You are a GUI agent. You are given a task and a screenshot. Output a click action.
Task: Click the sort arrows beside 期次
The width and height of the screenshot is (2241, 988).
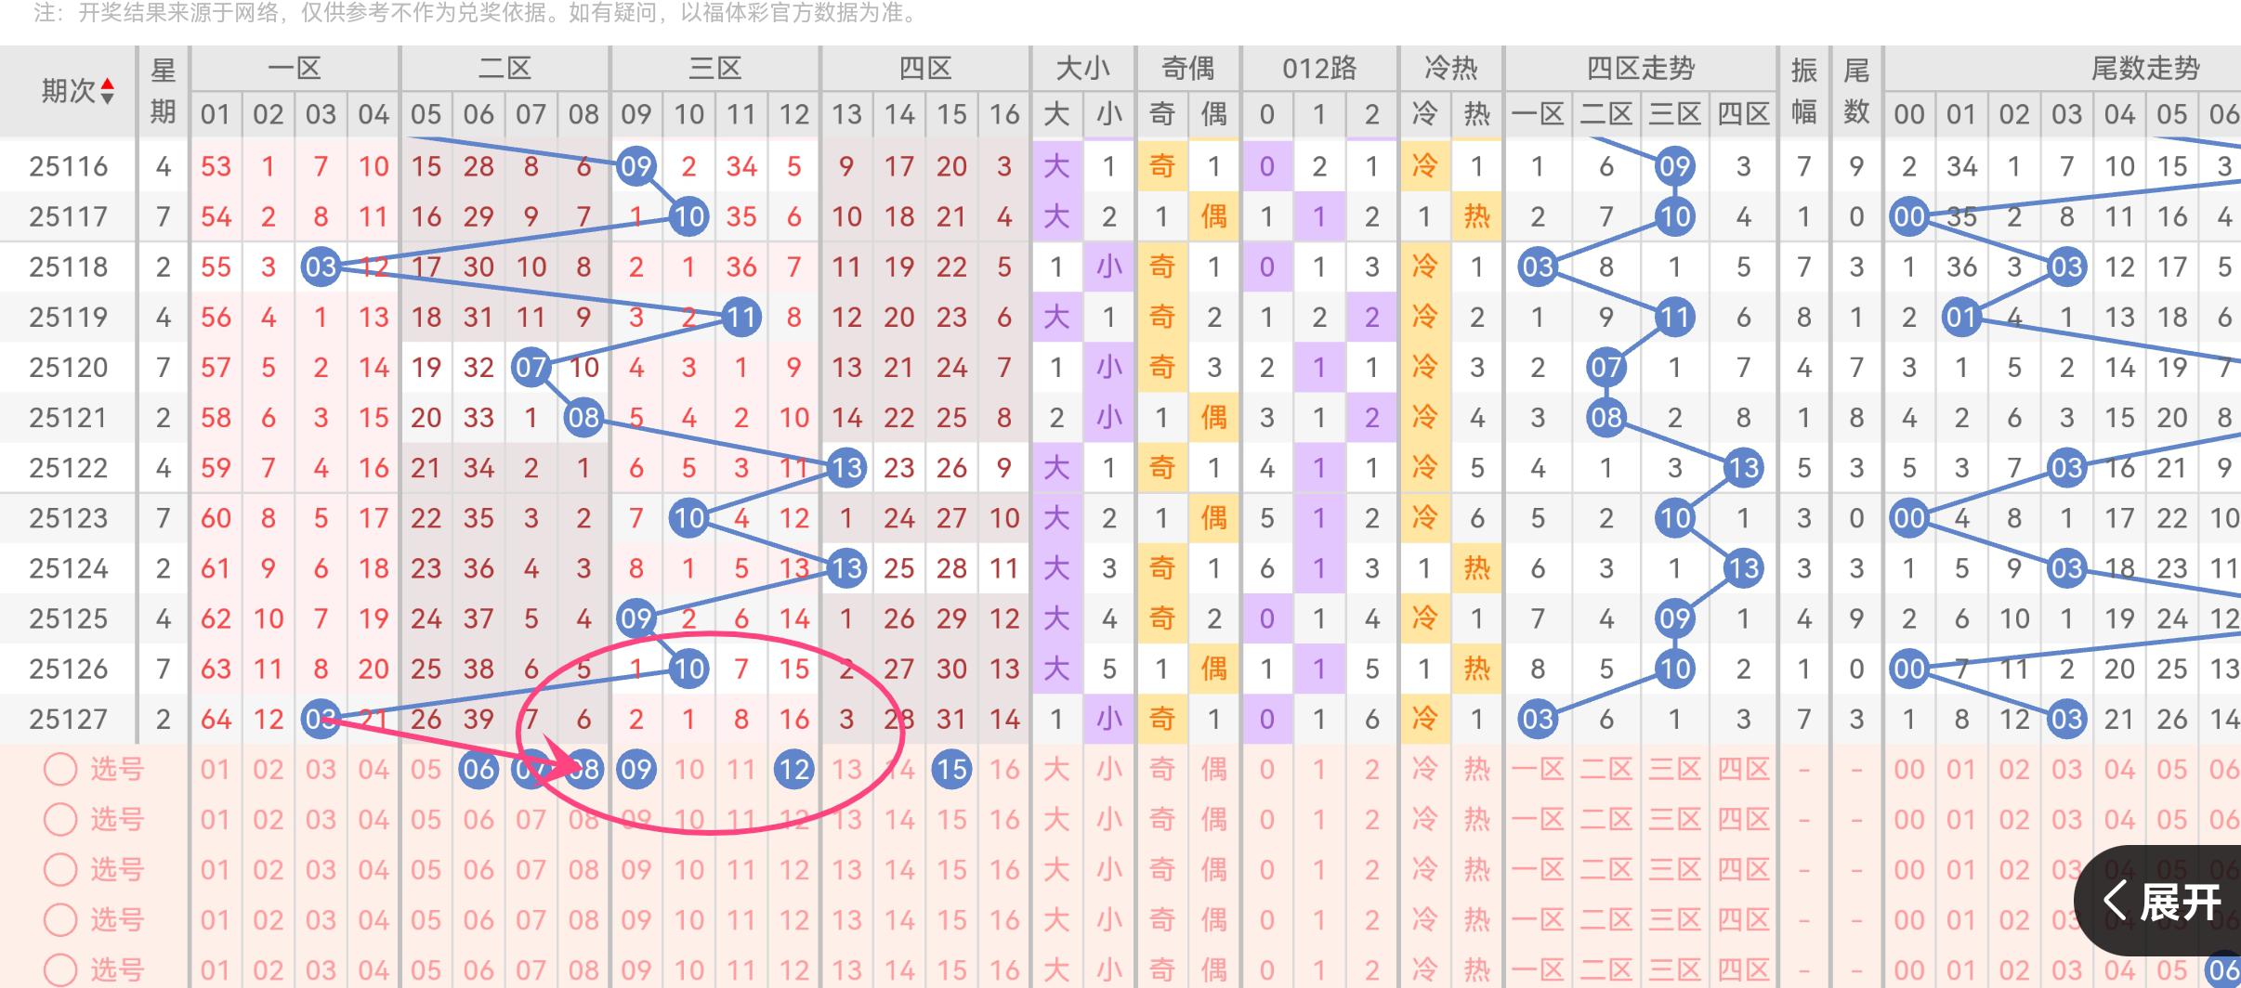point(108,91)
